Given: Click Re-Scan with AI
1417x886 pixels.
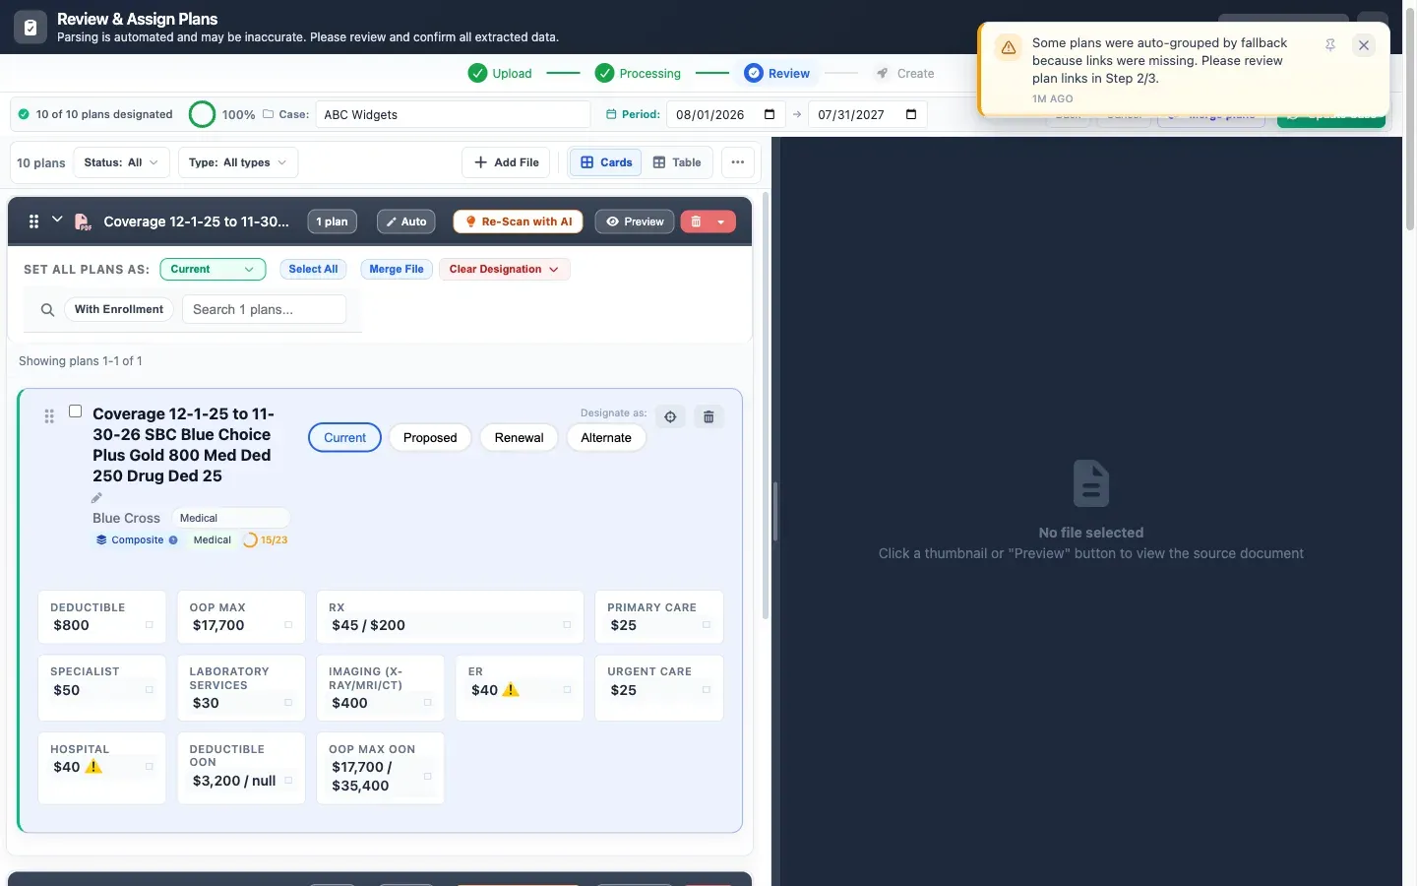Looking at the screenshot, I should pyautogui.click(x=518, y=221).
